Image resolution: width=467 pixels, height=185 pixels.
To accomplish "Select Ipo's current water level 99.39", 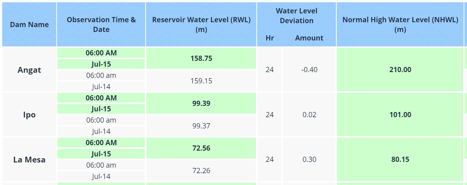I will click(x=201, y=103).
